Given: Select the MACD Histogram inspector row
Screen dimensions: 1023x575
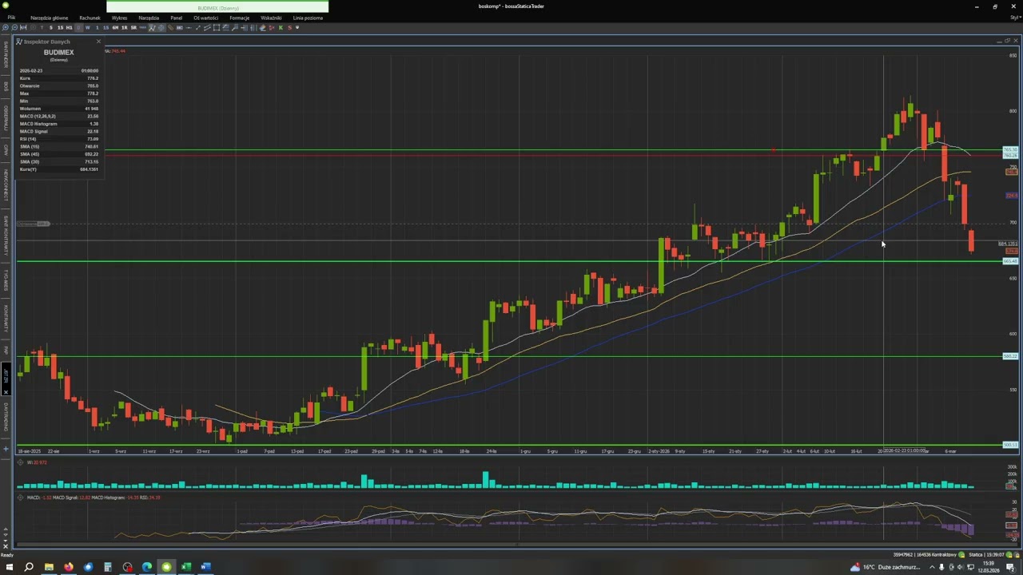Looking at the screenshot, I should click(x=58, y=124).
